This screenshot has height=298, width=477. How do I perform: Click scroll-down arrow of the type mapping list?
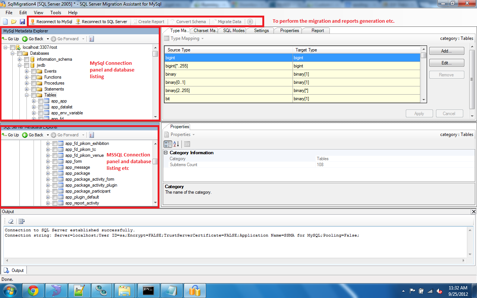coord(423,99)
